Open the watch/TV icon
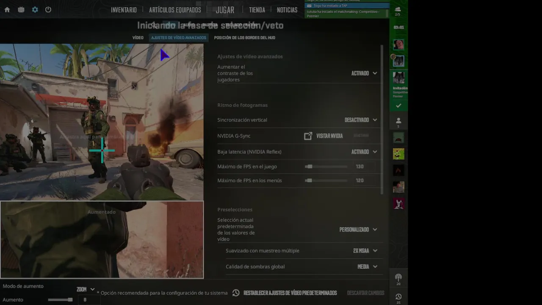Viewport: 542px width, 305px height. [21, 10]
